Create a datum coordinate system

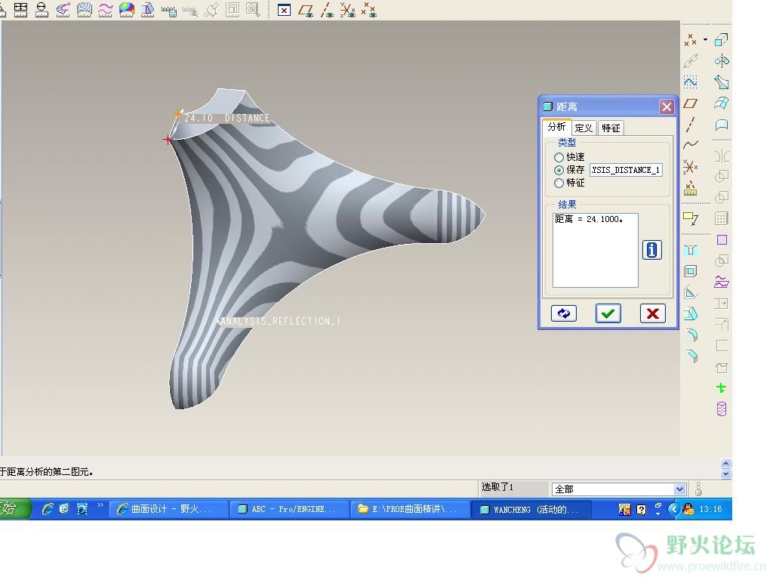690,167
